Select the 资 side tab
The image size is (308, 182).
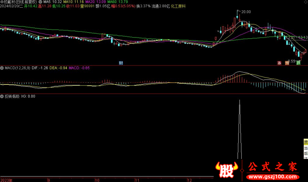pyautogui.click(x=306, y=142)
